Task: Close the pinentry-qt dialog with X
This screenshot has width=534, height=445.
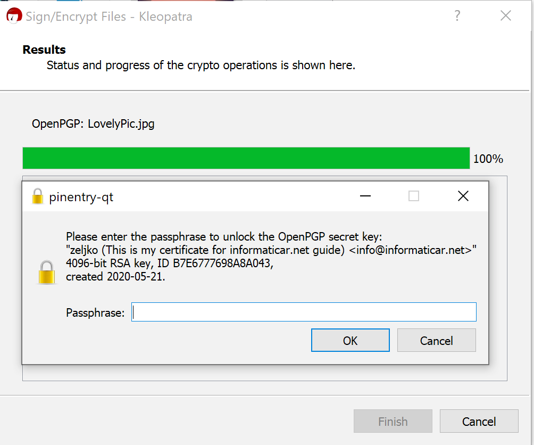Action: 463,196
